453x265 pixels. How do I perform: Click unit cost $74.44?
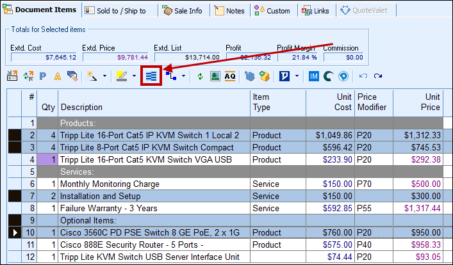340,257
